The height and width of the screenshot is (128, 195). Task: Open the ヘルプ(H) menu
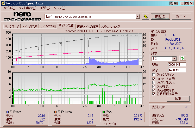tap(60, 8)
